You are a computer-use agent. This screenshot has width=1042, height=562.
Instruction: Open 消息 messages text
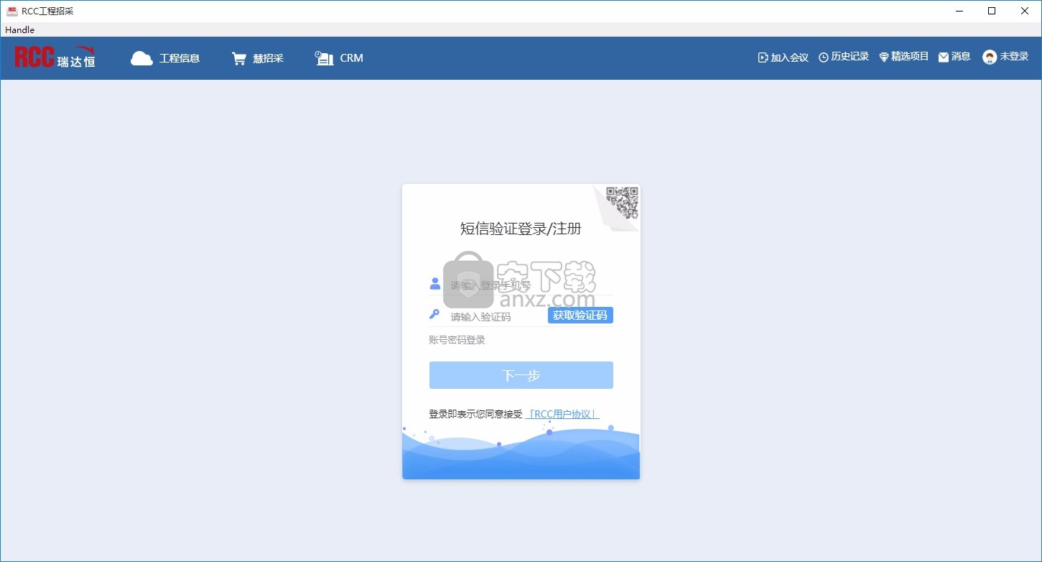[x=961, y=57]
